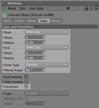
Task: Click the lock icon in Attributes header
Action: point(86,8)
